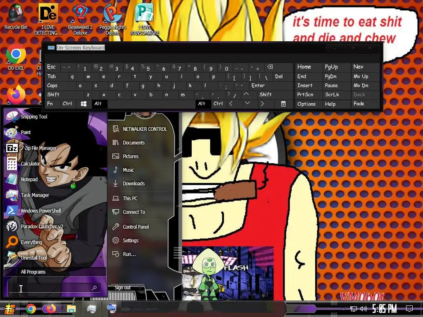This screenshot has height=317, width=423.
Task: Open the I LOVE RANSOMWARE desktop shortcut
Action: point(145,19)
